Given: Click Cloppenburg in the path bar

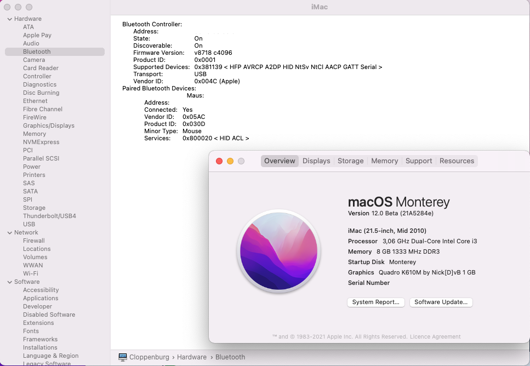Looking at the screenshot, I should 149,357.
